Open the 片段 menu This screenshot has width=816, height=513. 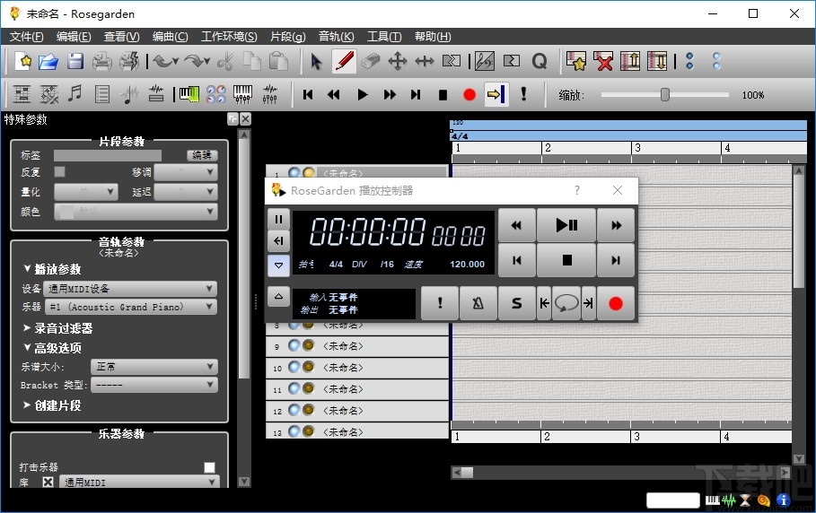pyautogui.click(x=286, y=37)
